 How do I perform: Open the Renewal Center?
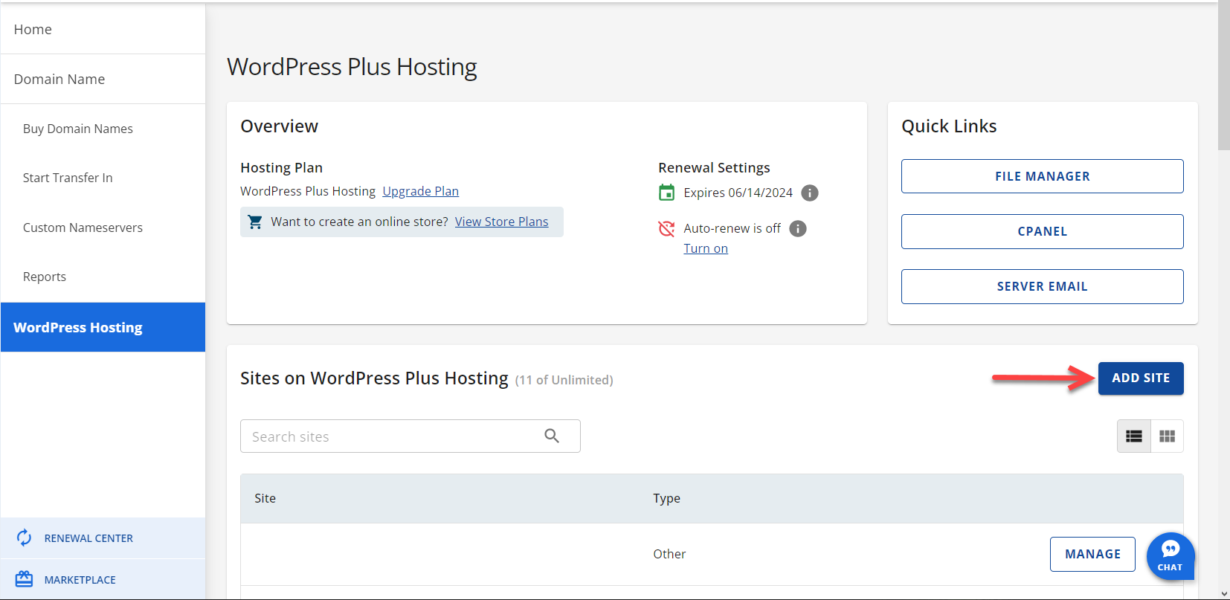point(103,538)
